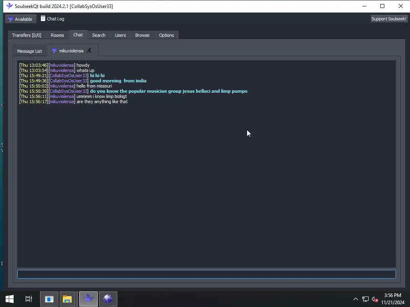The width and height of the screenshot is (410, 307).
Task: Click the globe application taskbar icon
Action: 108,299
